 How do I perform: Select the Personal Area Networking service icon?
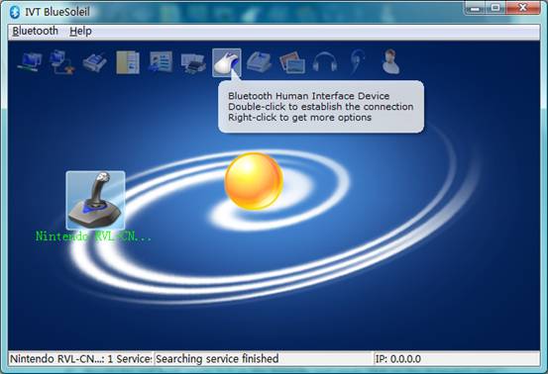pos(30,62)
